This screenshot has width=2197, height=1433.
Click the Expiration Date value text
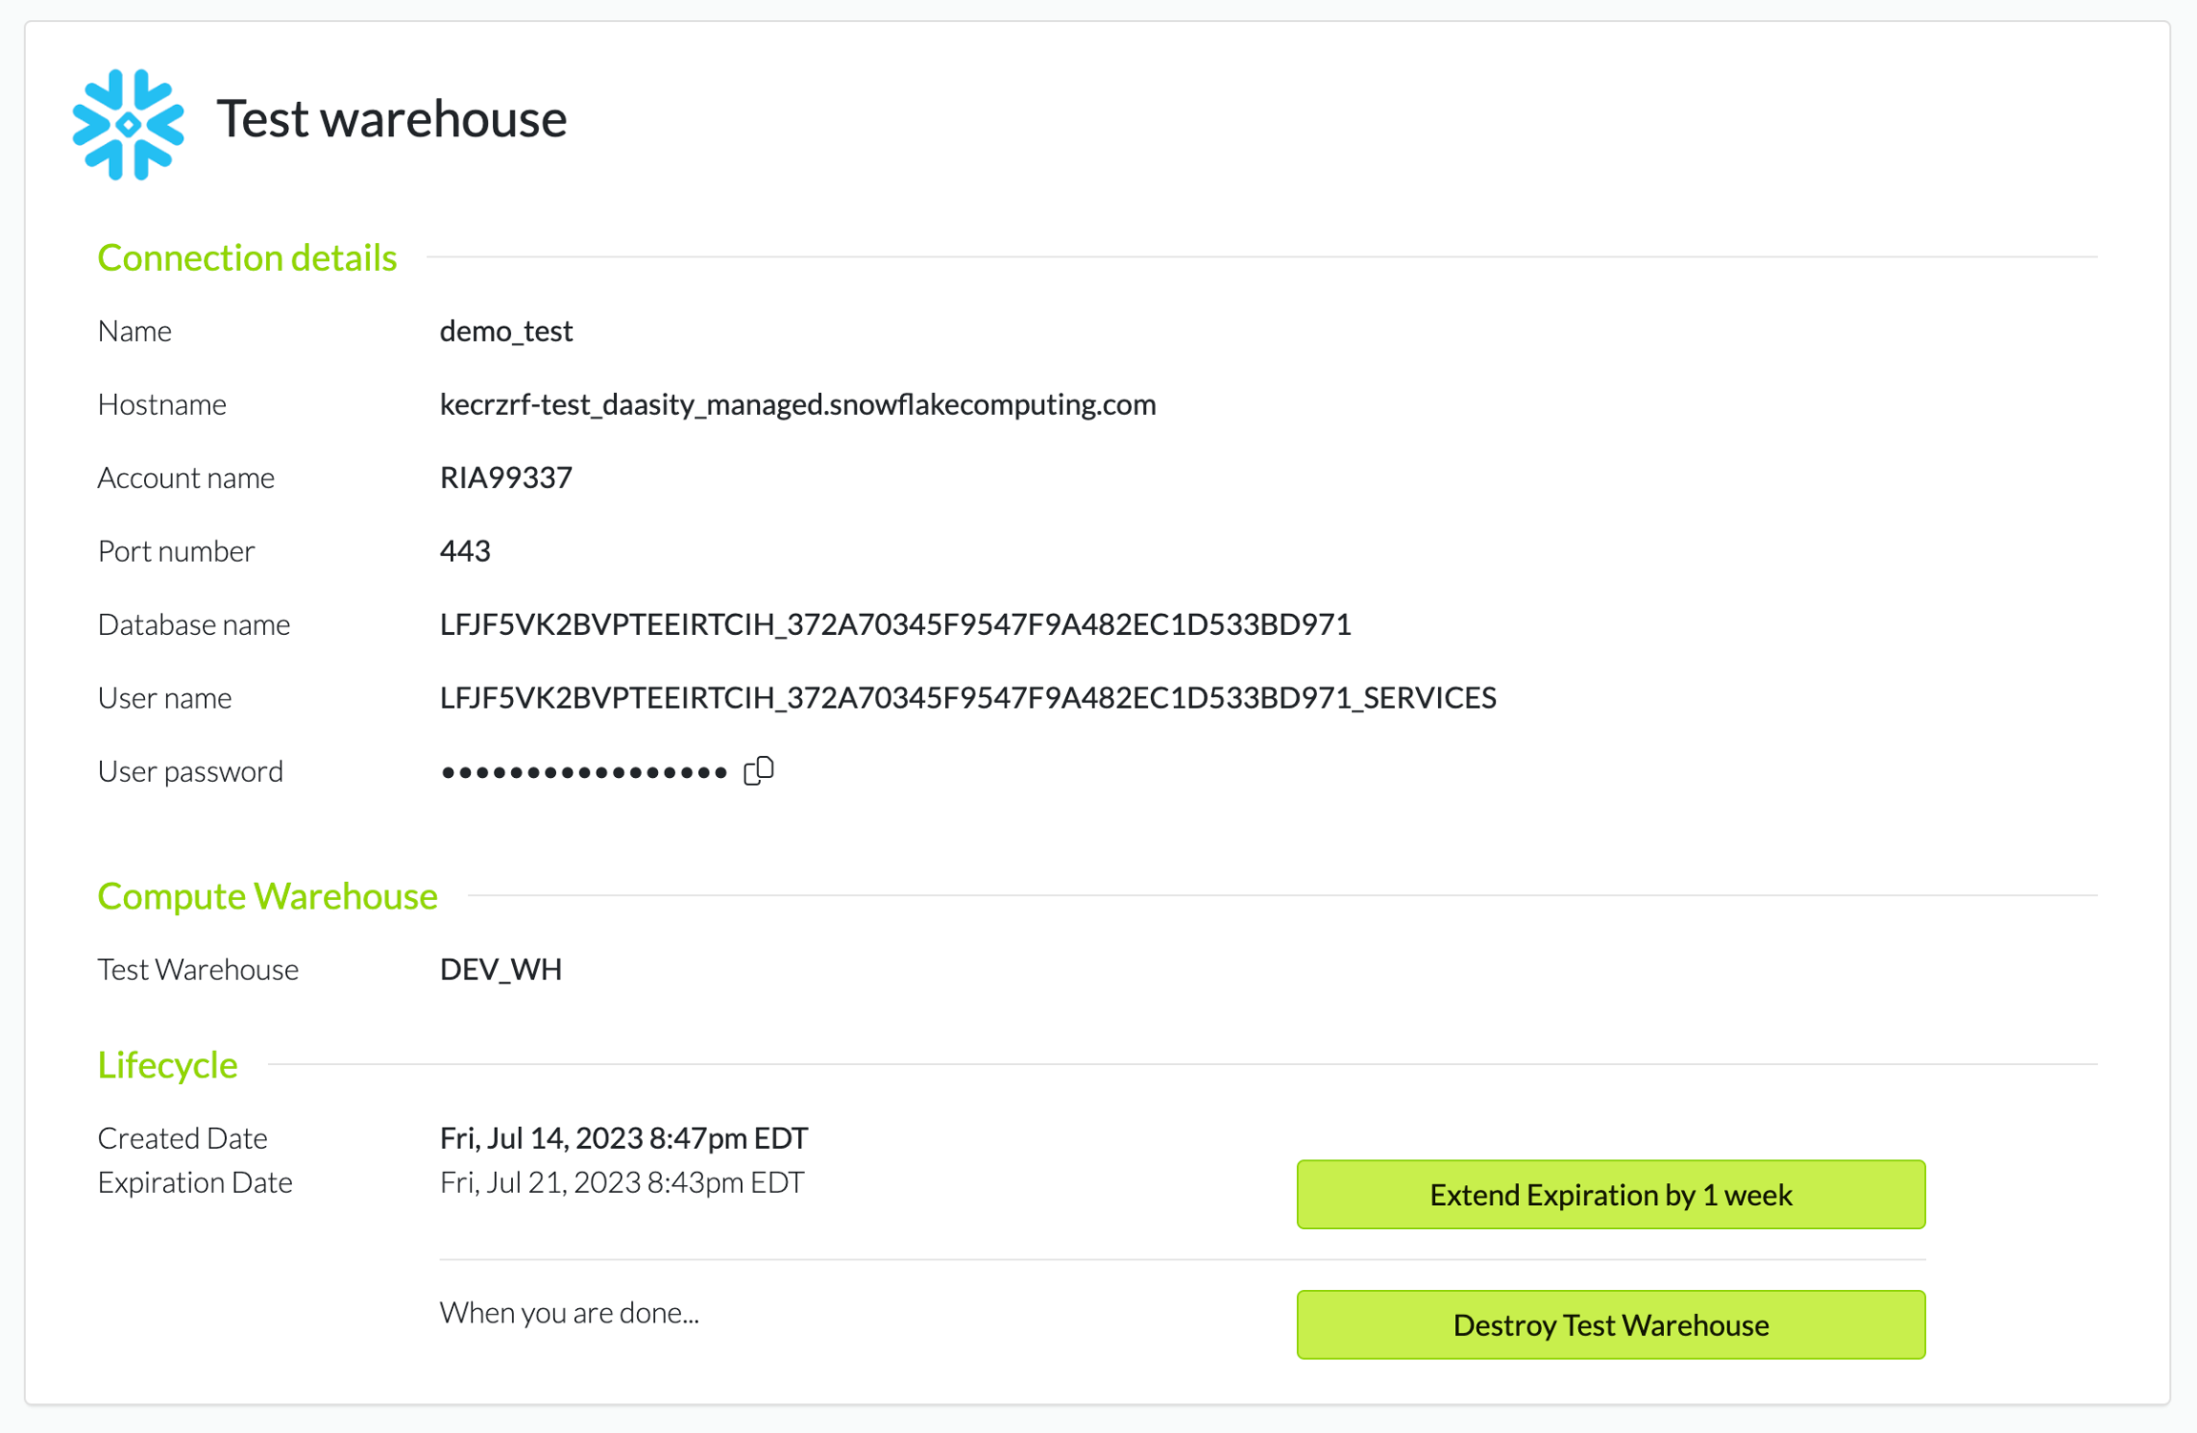click(x=621, y=1183)
